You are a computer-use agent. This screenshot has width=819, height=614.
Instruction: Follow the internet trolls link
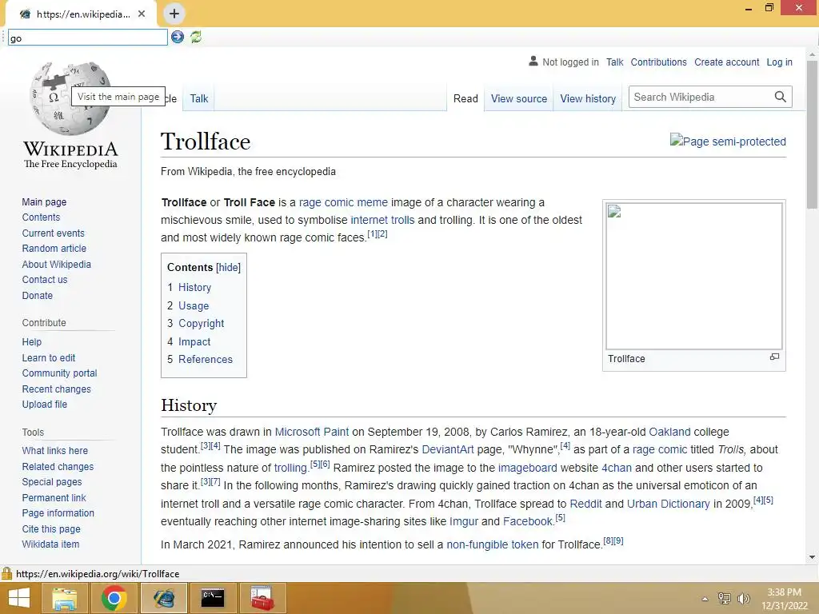(x=382, y=220)
